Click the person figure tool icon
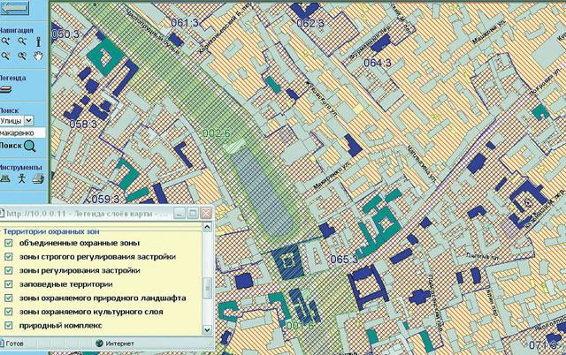 click(x=21, y=178)
